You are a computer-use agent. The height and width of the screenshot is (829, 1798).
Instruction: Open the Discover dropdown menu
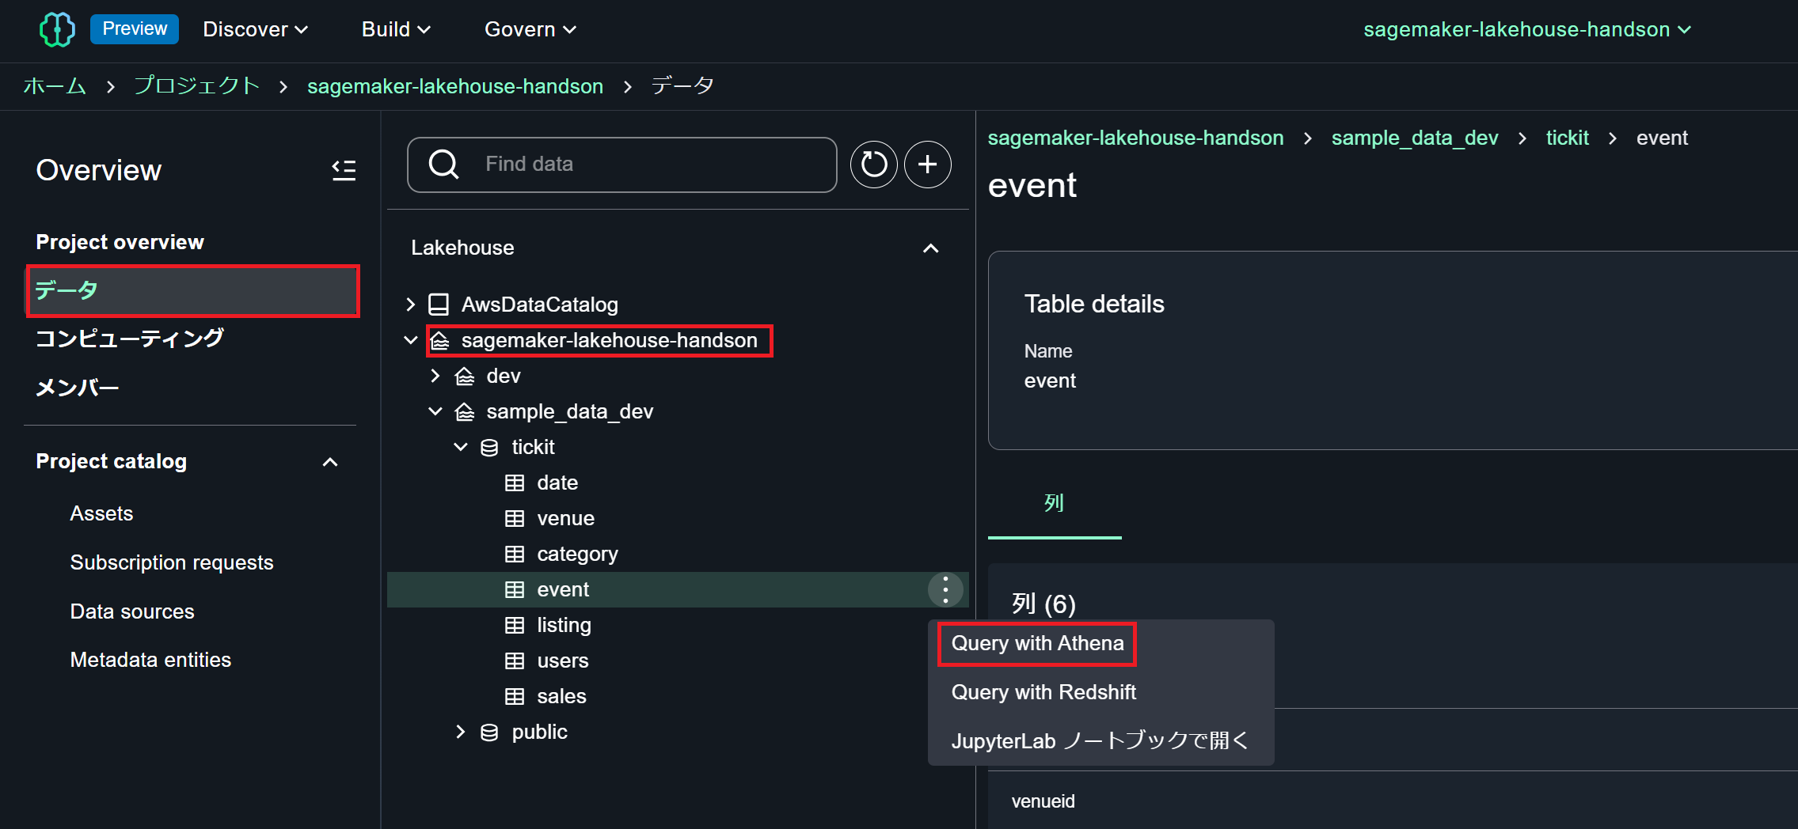point(255,29)
